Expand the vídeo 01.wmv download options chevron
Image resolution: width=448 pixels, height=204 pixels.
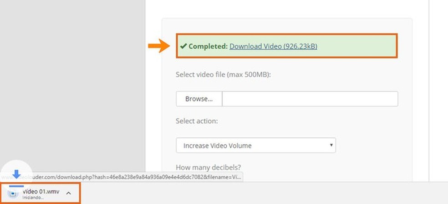click(68, 193)
